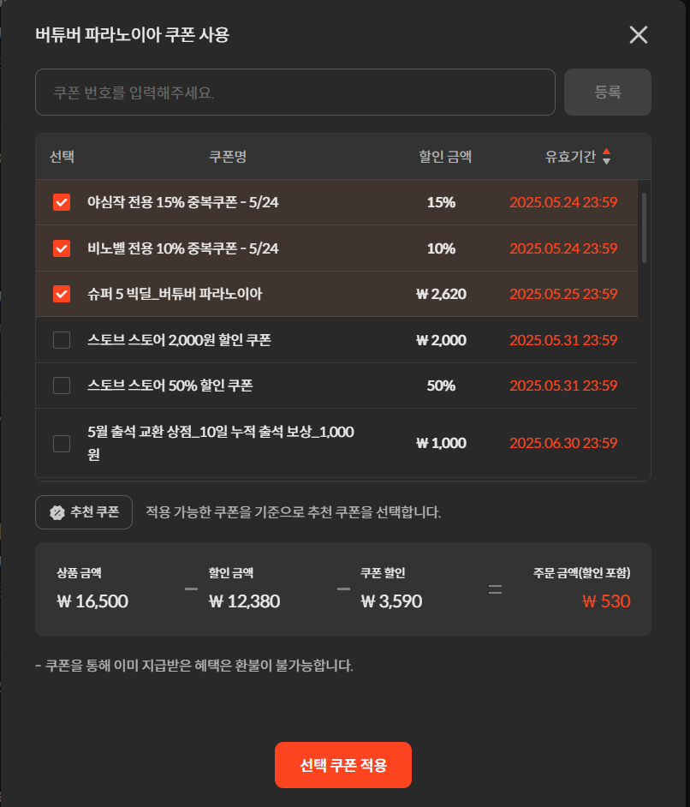The height and width of the screenshot is (807, 690).
Task: Select the 스토브 스토어 50% 할인 쿠폰 row name
Action: coord(170,386)
